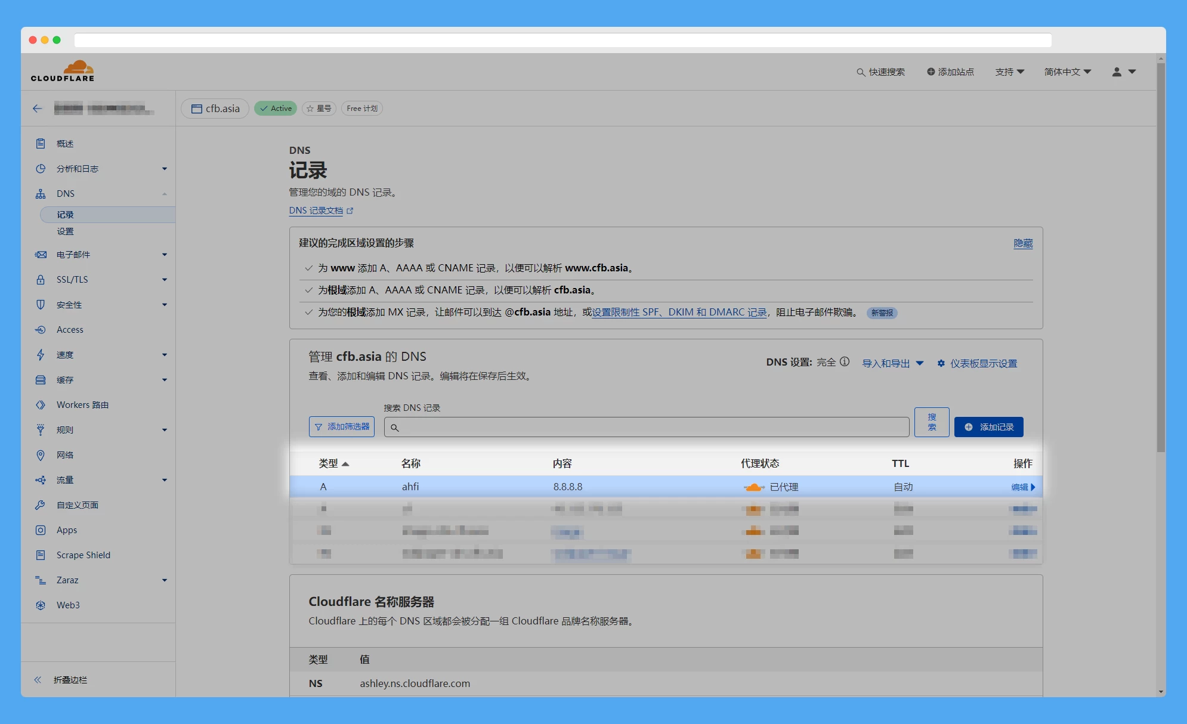Click the Cloudflare logo
Screen dimensions: 1187x724
tap(63, 71)
